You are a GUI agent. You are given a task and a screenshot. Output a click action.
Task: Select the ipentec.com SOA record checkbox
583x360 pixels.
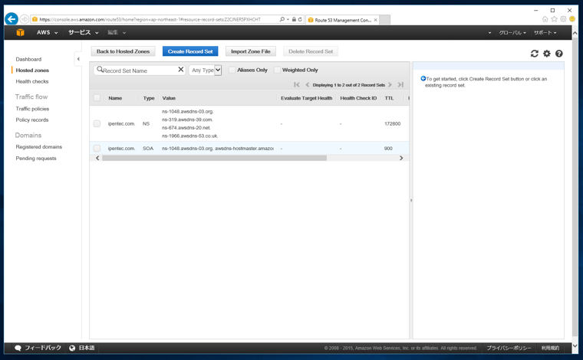point(97,149)
